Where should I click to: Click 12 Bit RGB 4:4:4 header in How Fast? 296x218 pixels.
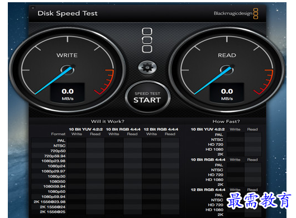click(208, 189)
